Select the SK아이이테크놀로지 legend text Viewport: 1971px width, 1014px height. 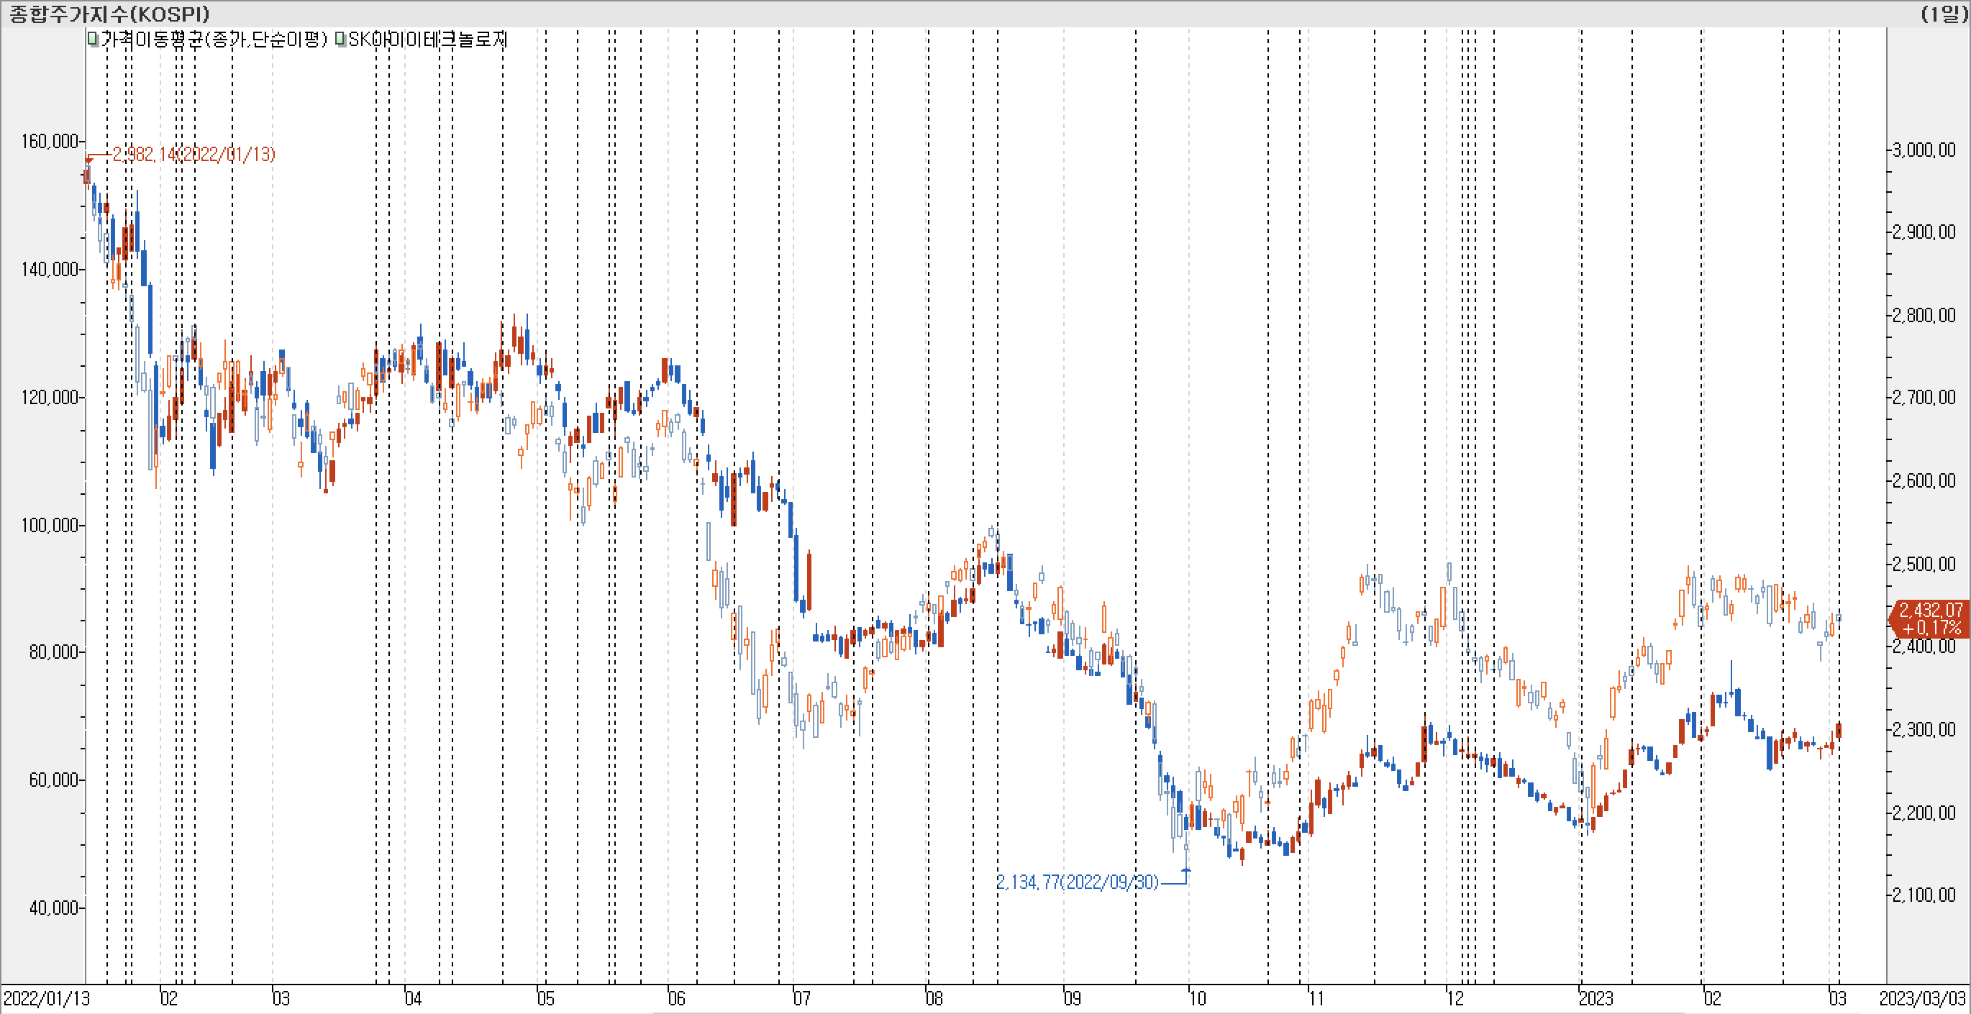click(428, 39)
